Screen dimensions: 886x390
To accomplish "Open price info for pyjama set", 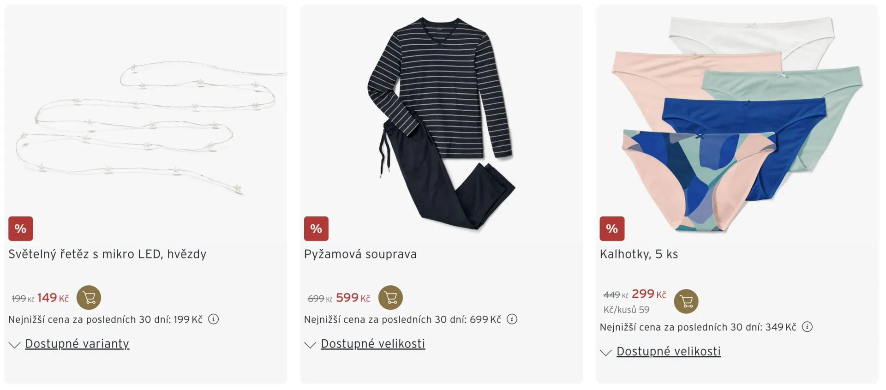I will (x=512, y=319).
